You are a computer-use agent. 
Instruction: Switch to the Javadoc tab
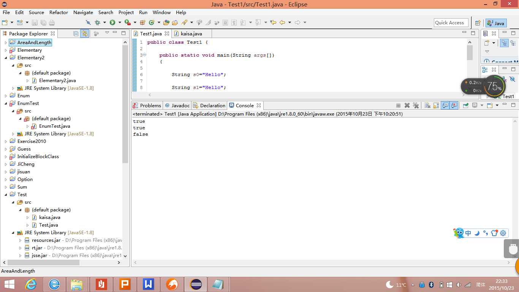tap(177, 105)
